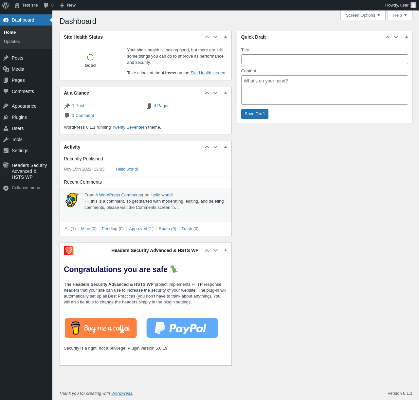Collapse the Headers Security Advanced widget
This screenshot has width=419, height=400.
coord(226,250)
